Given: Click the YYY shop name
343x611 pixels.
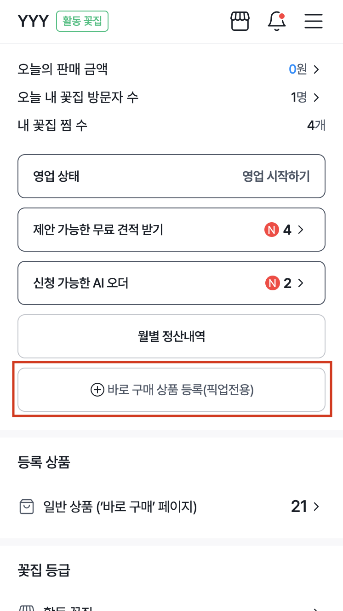Looking at the screenshot, I should tap(33, 21).
